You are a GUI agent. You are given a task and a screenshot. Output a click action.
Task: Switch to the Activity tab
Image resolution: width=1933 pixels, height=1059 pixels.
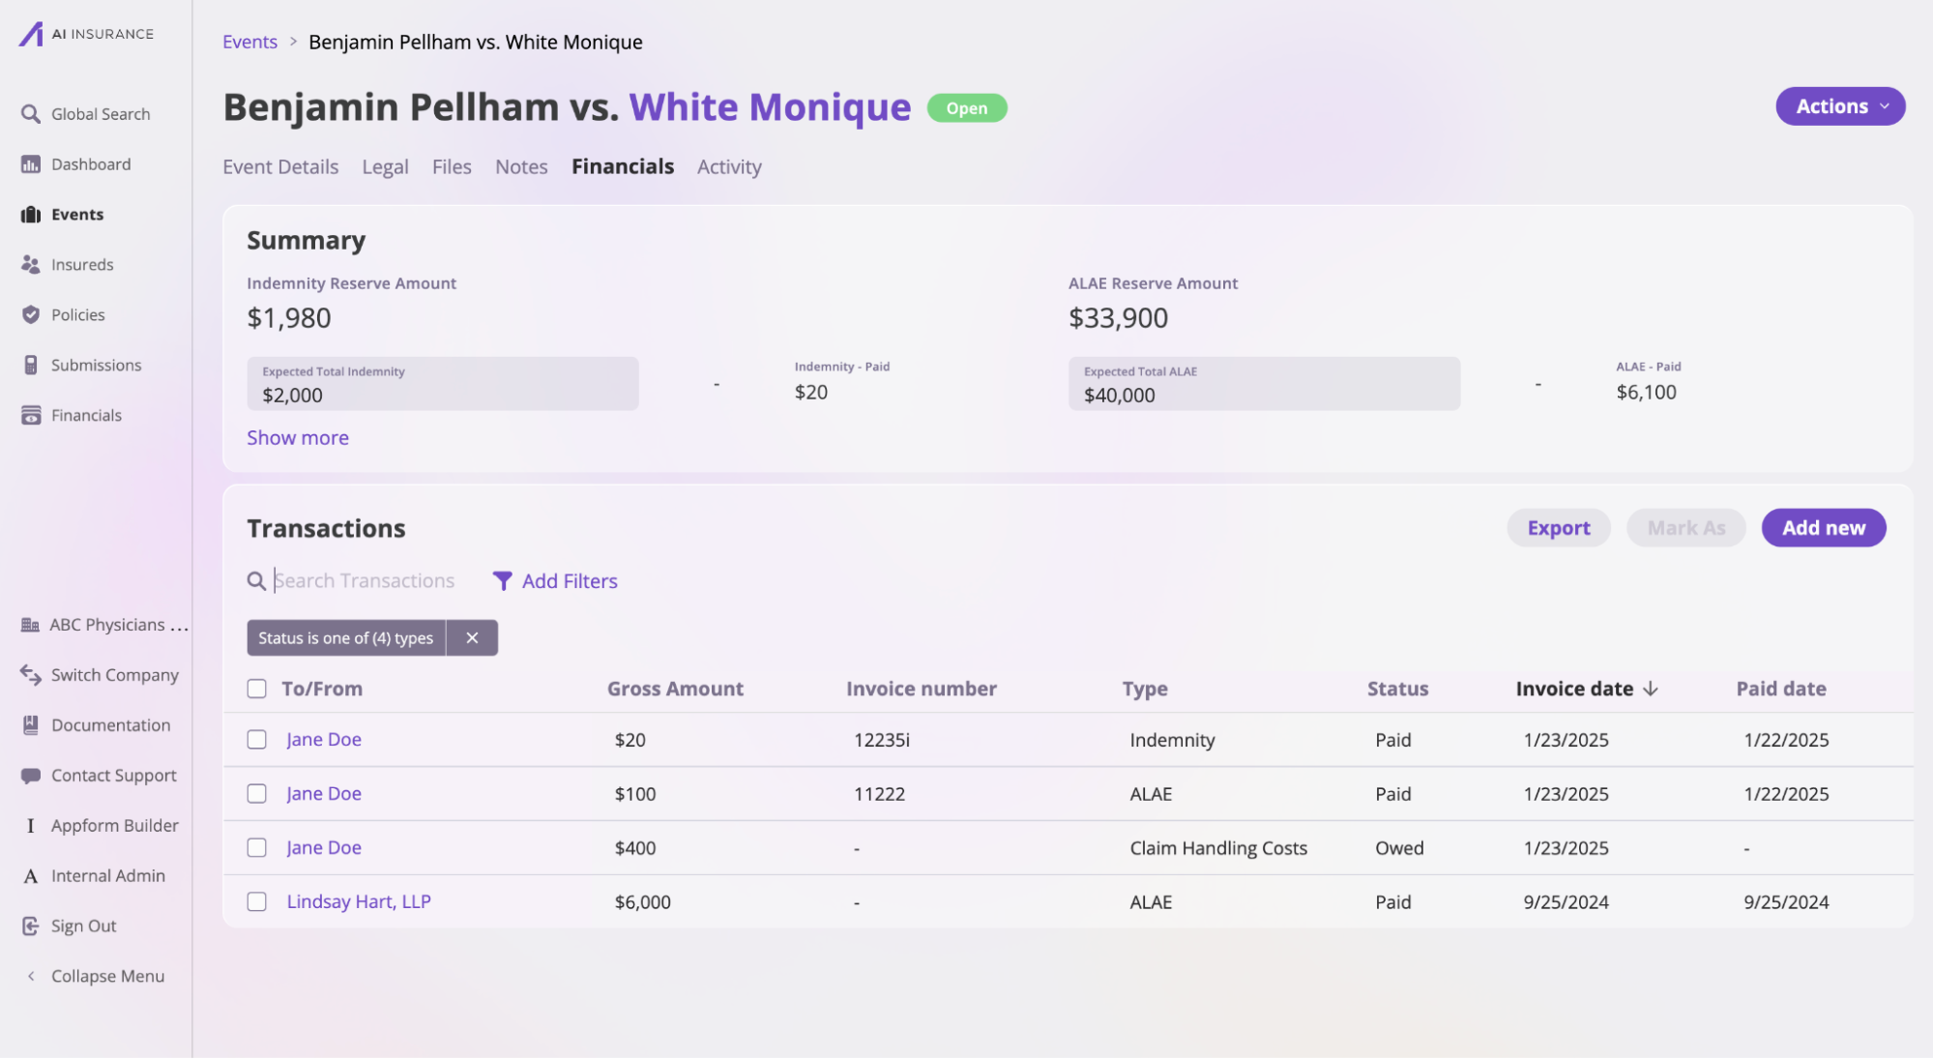coord(729,166)
